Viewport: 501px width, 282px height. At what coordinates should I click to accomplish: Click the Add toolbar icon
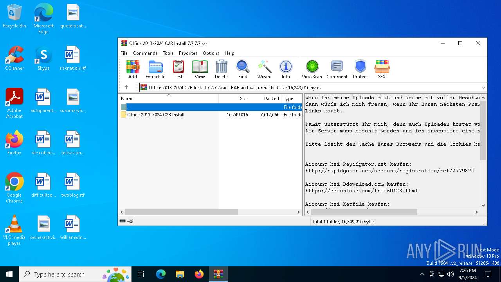pos(133,69)
